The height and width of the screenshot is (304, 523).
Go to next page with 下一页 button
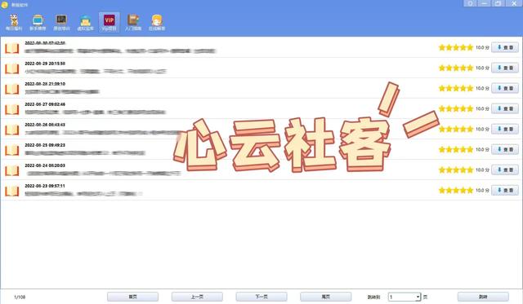(261, 297)
